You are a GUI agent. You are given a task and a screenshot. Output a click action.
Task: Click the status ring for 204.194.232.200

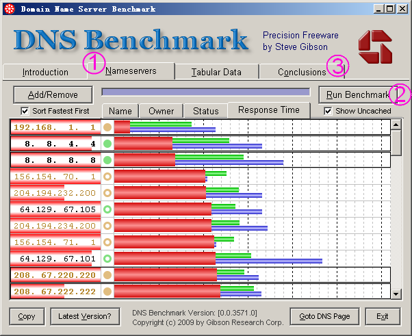pyautogui.click(x=107, y=193)
